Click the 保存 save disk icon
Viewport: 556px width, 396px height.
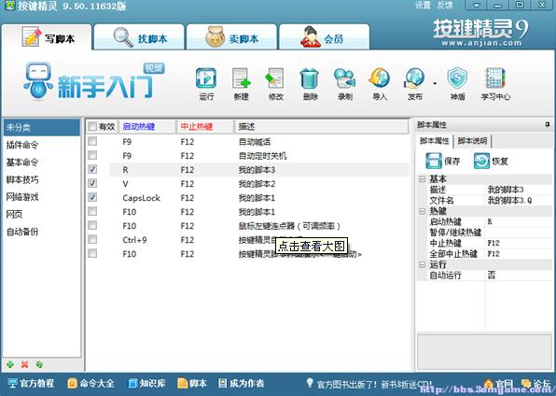tap(433, 161)
